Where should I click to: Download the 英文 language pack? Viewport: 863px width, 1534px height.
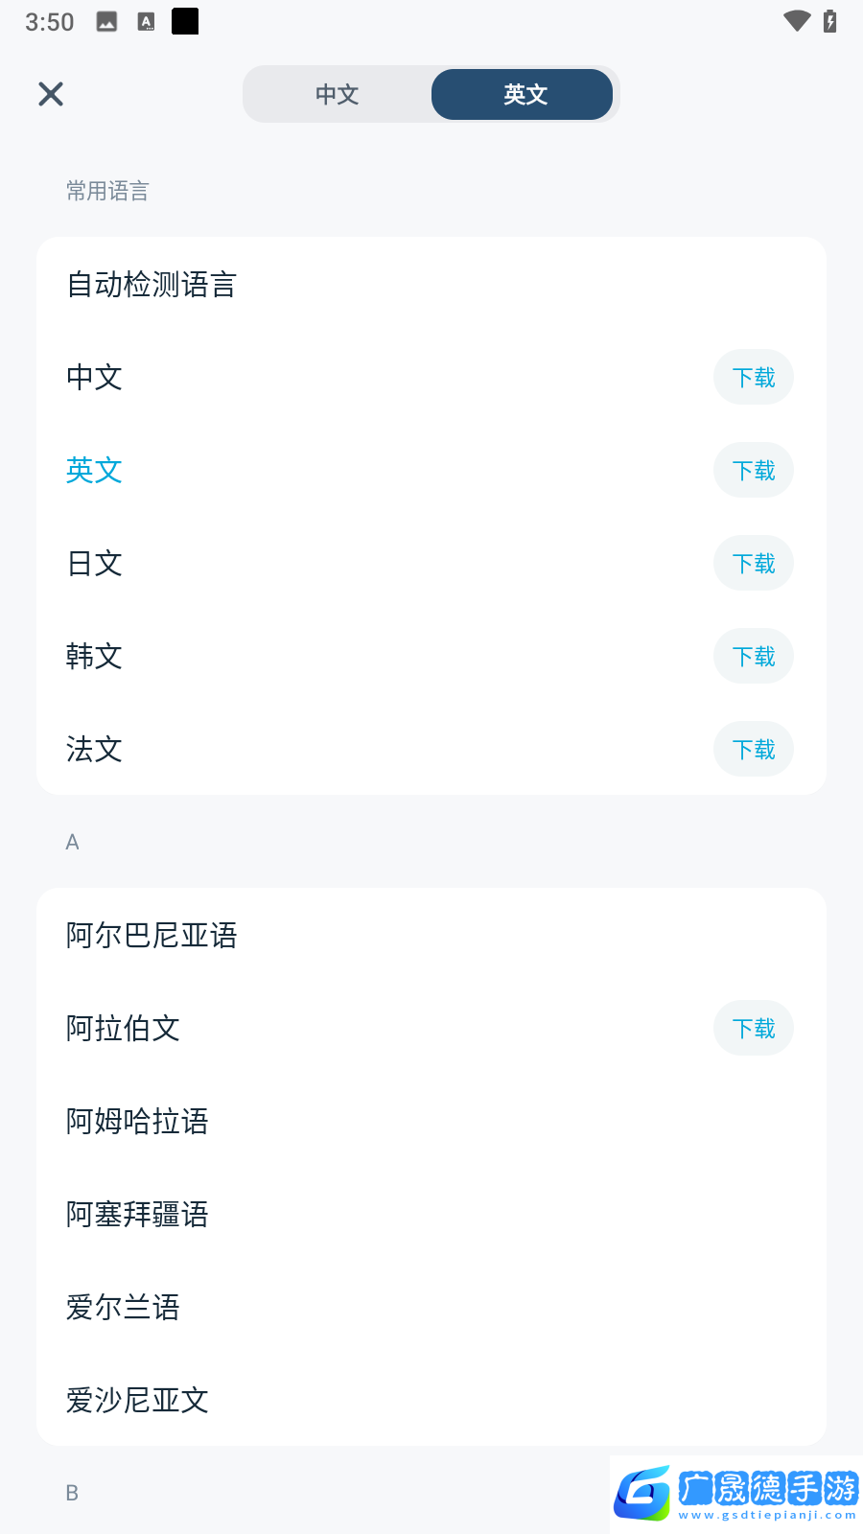click(753, 471)
